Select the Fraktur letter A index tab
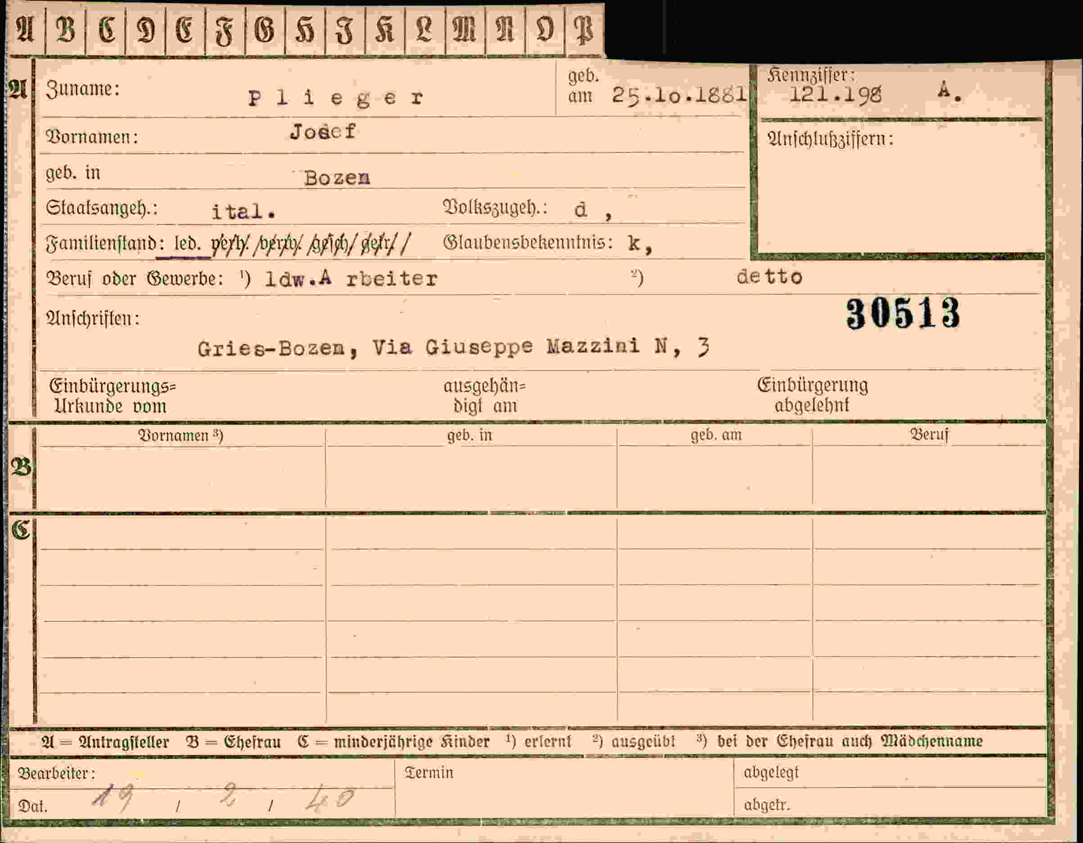Image resolution: width=1083 pixels, height=843 pixels. [25, 30]
